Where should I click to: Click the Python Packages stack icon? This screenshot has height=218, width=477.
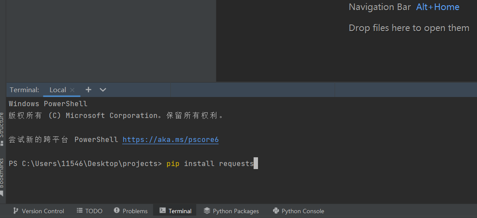[207, 211]
